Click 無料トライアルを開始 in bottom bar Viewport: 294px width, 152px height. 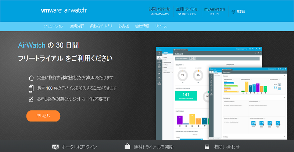click(154, 147)
